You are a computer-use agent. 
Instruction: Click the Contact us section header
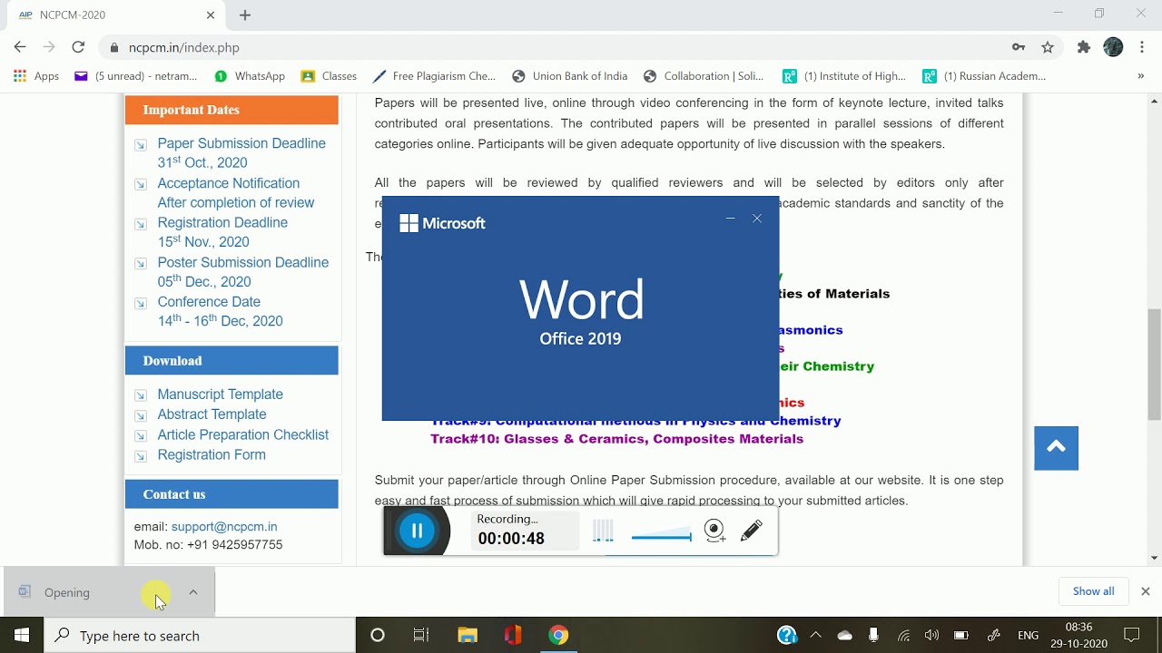coord(231,494)
